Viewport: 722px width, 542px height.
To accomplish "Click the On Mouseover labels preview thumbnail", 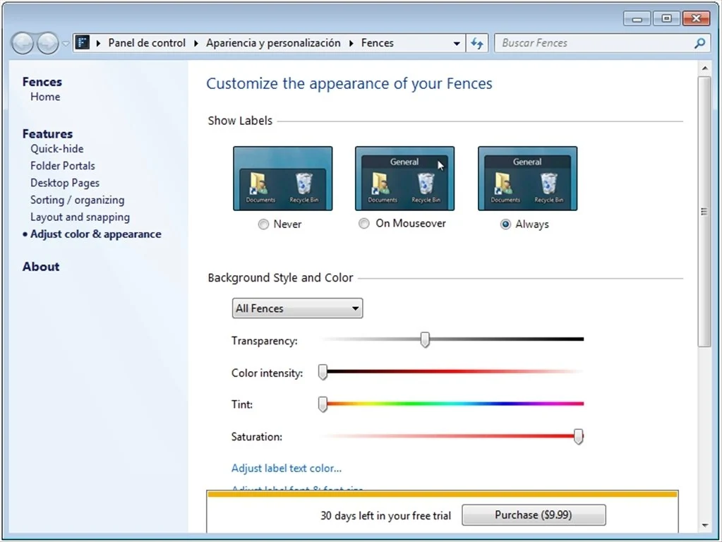I will tap(404, 179).
